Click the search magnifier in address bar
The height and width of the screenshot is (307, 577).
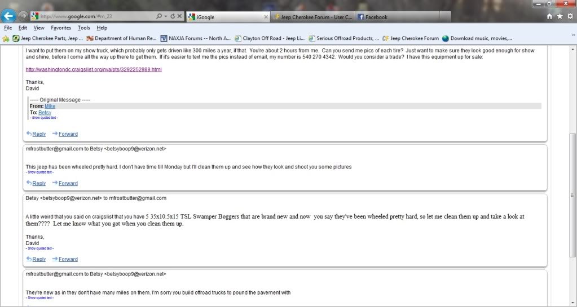(159, 16)
